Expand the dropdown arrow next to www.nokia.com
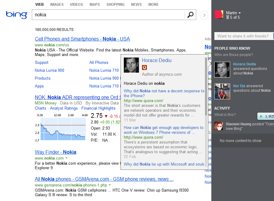The width and height of the screenshot is (274, 201). [66, 158]
